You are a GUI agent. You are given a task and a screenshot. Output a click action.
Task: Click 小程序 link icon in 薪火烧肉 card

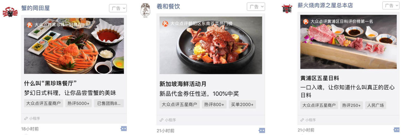pyautogui.click(x=302, y=120)
